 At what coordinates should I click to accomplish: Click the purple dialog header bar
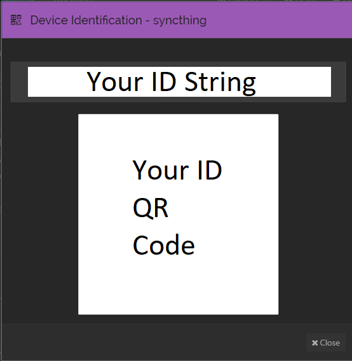click(x=177, y=20)
